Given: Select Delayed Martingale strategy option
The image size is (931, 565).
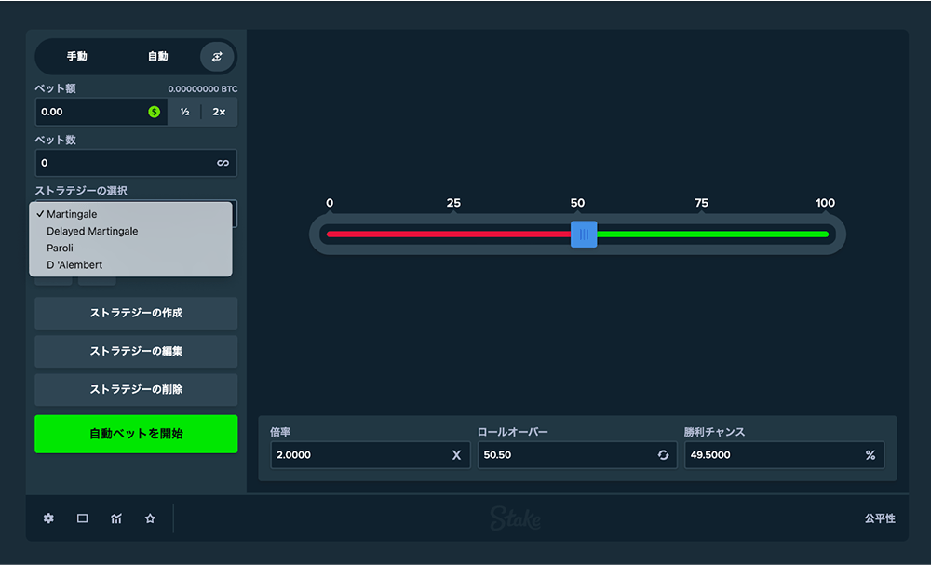Looking at the screenshot, I should pos(130,231).
